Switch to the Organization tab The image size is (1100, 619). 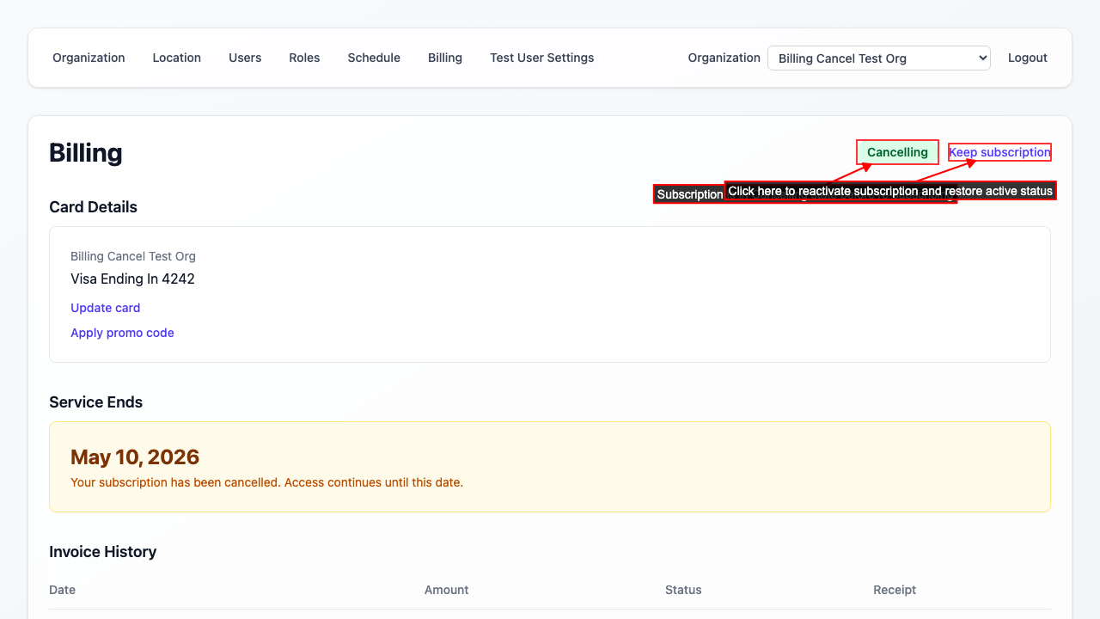(89, 58)
